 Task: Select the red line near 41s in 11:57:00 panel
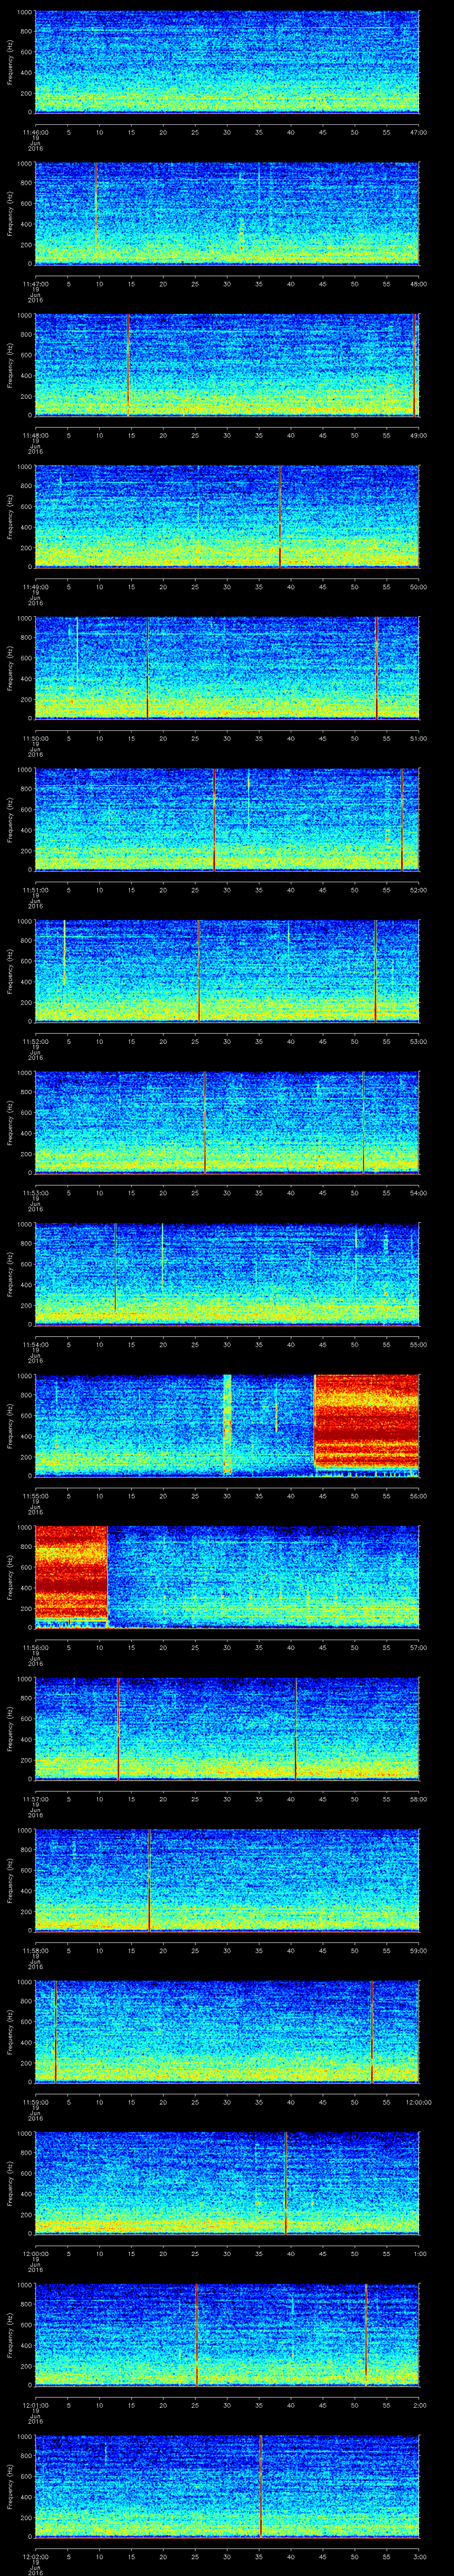(296, 1728)
